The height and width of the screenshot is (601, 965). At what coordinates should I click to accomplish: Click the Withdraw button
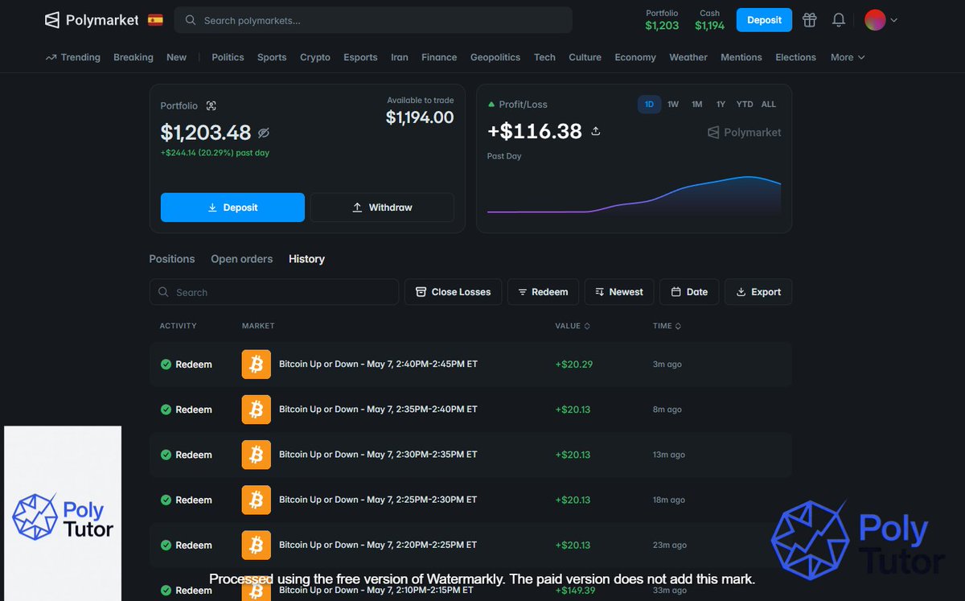coord(382,208)
